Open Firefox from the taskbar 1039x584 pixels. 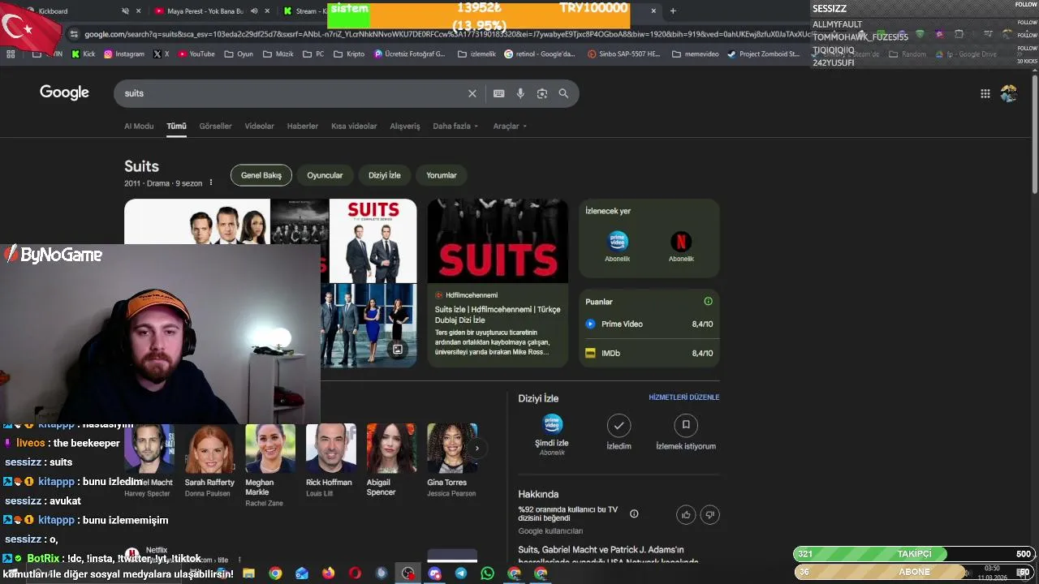[x=328, y=573]
